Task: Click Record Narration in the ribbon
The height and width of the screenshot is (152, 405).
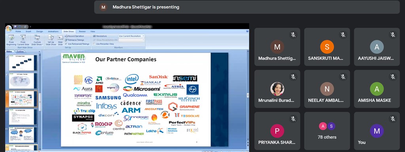Action: coord(74,36)
